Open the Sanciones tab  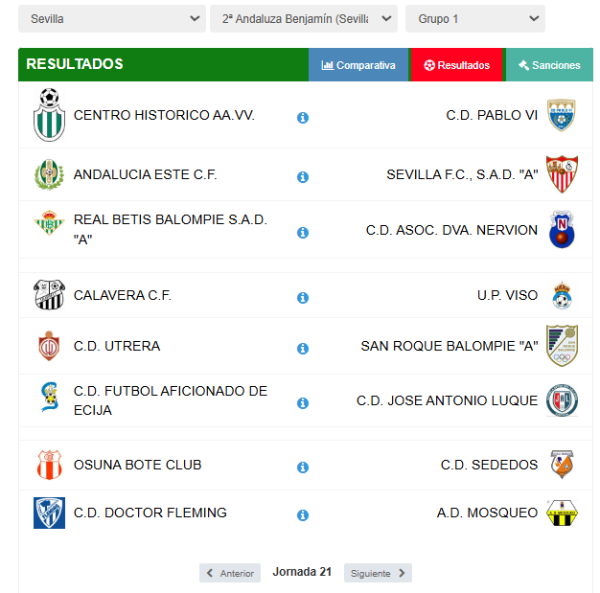coord(549,64)
